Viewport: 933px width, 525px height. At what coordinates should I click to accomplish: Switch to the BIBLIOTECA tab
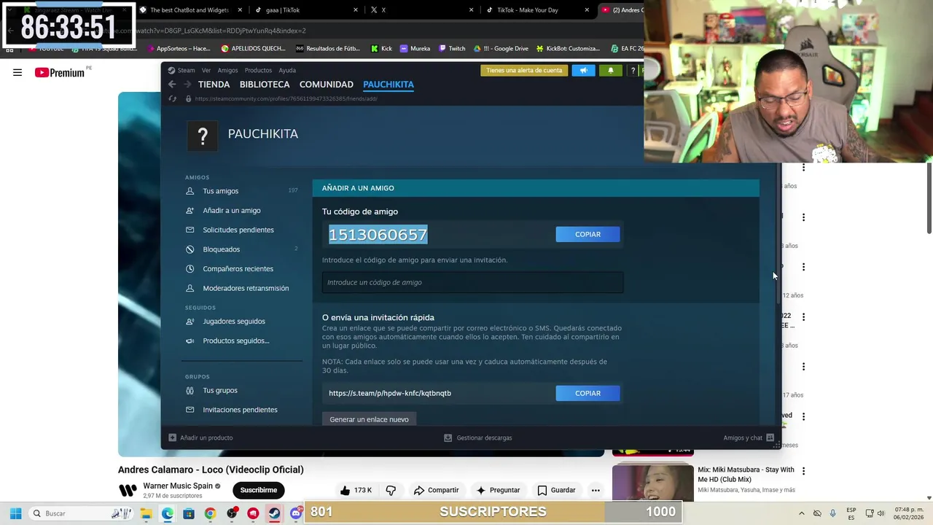[265, 85]
